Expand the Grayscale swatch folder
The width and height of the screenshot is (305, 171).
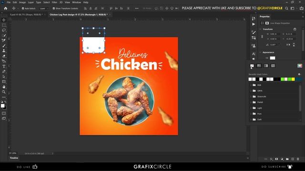(x=251, y=96)
